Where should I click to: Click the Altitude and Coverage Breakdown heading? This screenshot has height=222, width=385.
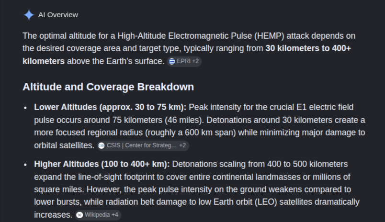point(108,87)
